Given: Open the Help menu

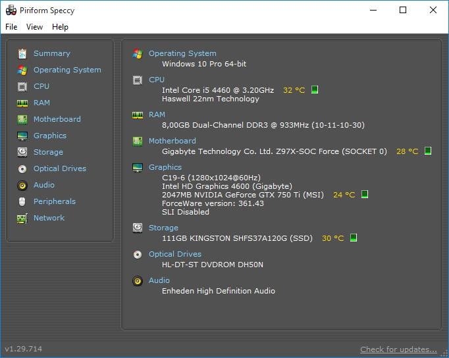Looking at the screenshot, I should [x=60, y=27].
